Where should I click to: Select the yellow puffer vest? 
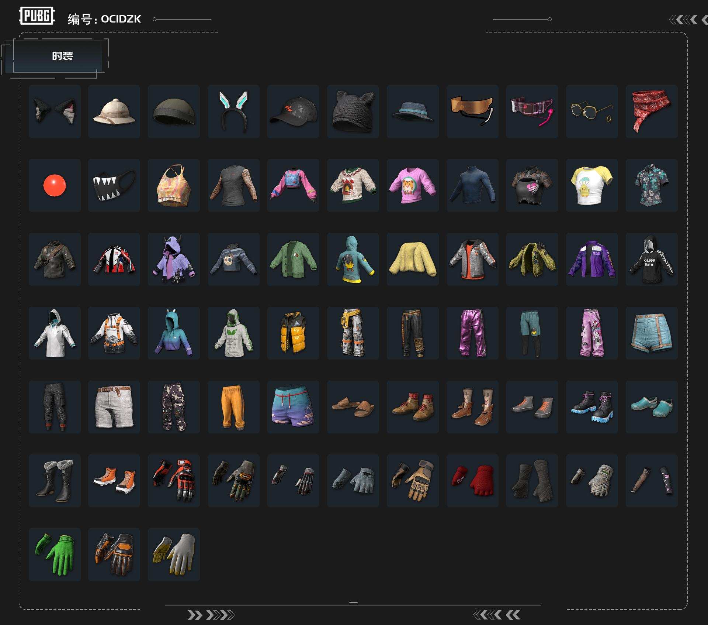pyautogui.click(x=294, y=333)
